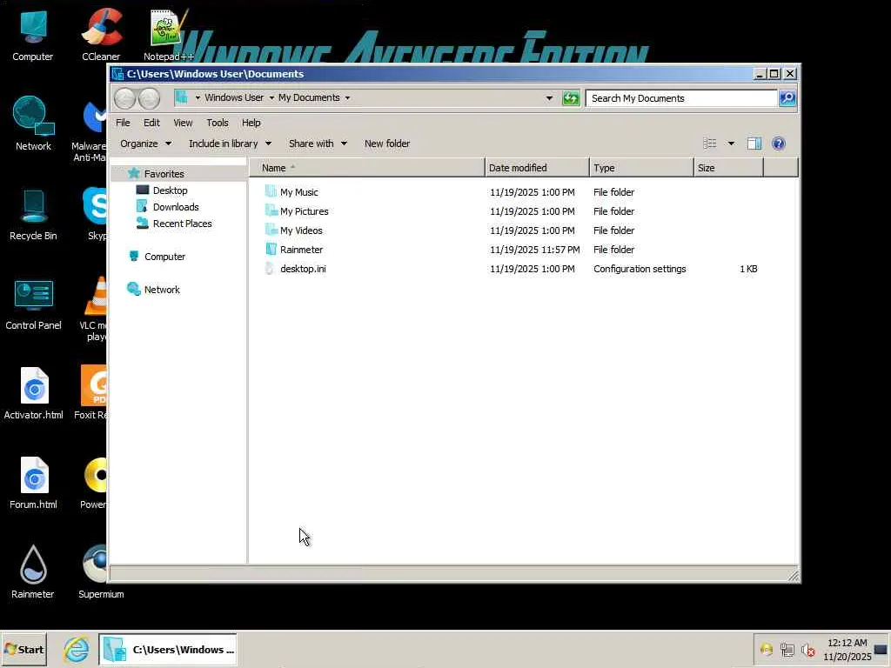The image size is (891, 668).
Task: Select the My Pictures folder icon
Action: click(x=271, y=210)
